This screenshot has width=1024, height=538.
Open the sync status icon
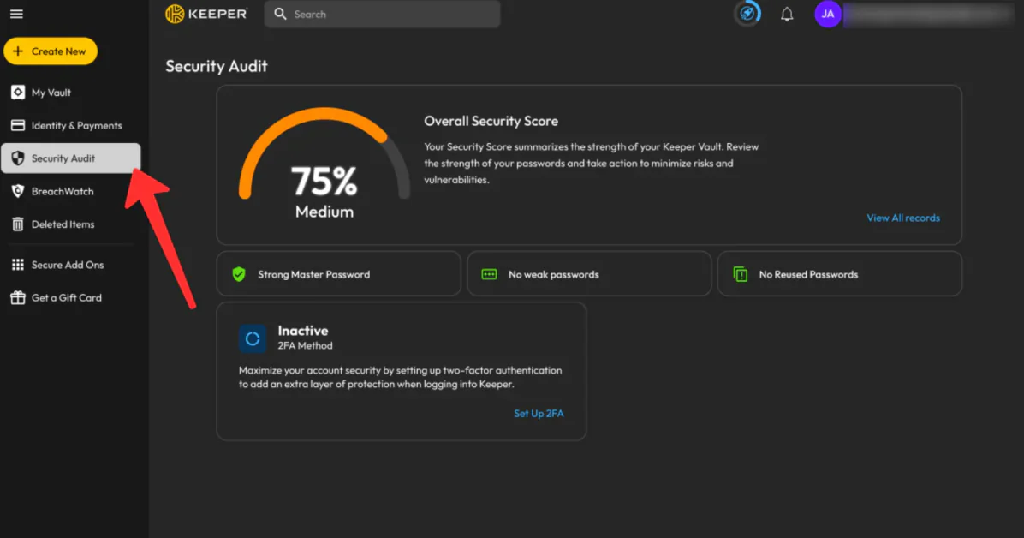click(747, 13)
